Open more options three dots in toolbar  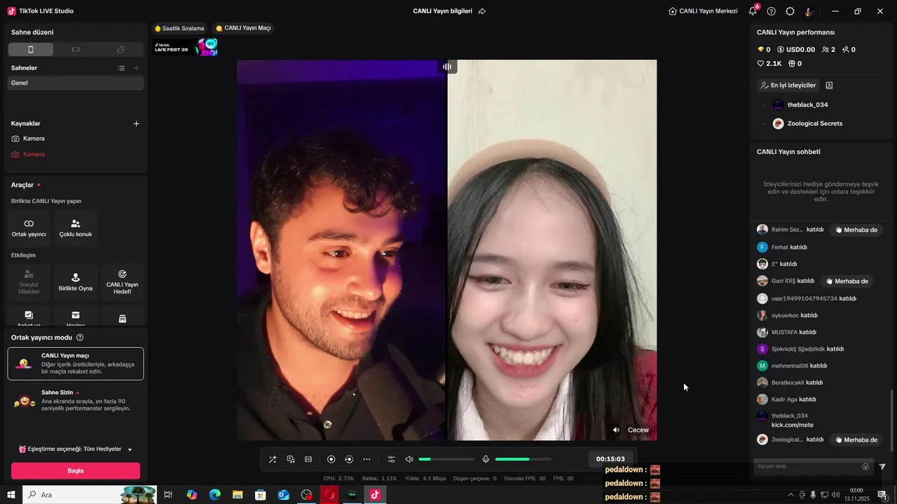point(367,459)
